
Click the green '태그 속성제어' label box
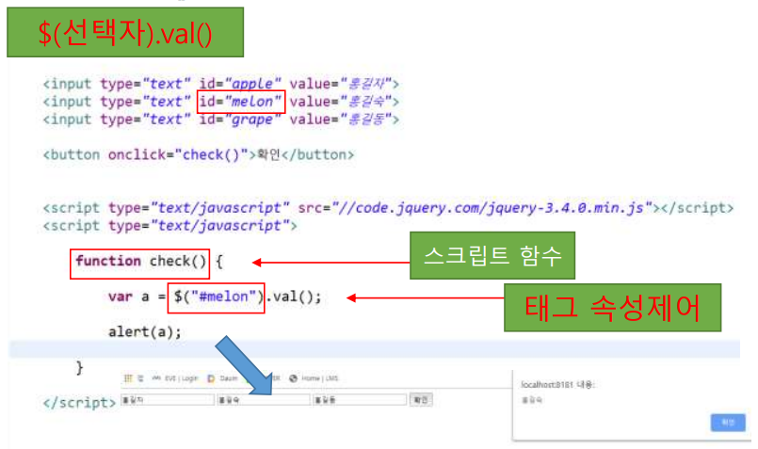point(612,308)
